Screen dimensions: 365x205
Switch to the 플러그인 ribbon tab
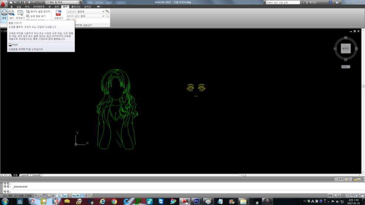point(76,7)
